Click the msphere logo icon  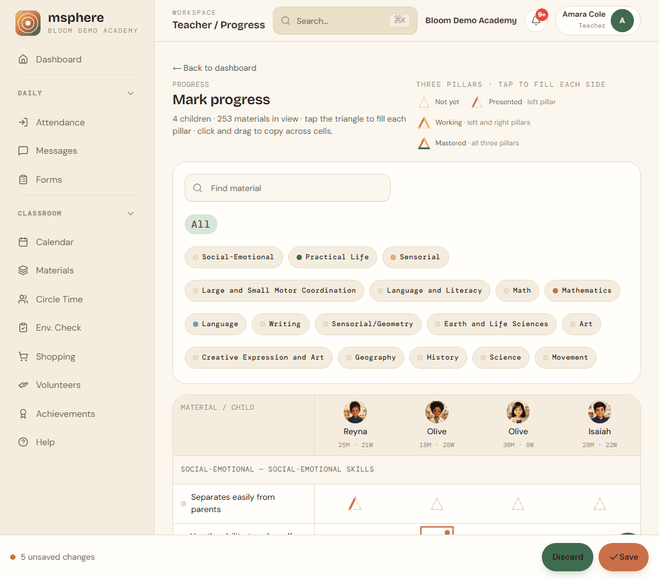pos(28,23)
